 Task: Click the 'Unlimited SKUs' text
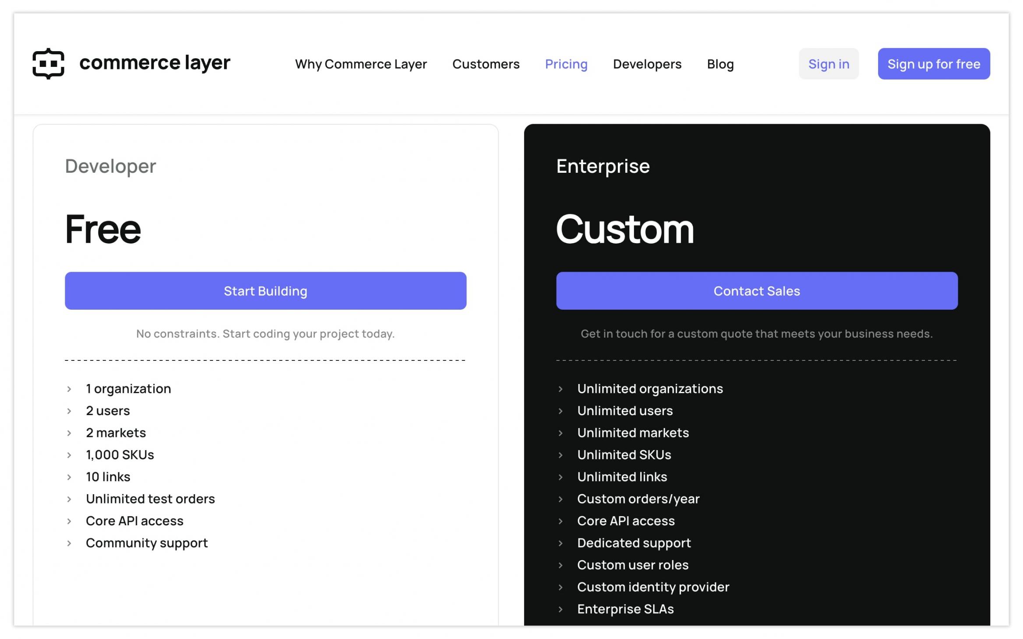624,455
